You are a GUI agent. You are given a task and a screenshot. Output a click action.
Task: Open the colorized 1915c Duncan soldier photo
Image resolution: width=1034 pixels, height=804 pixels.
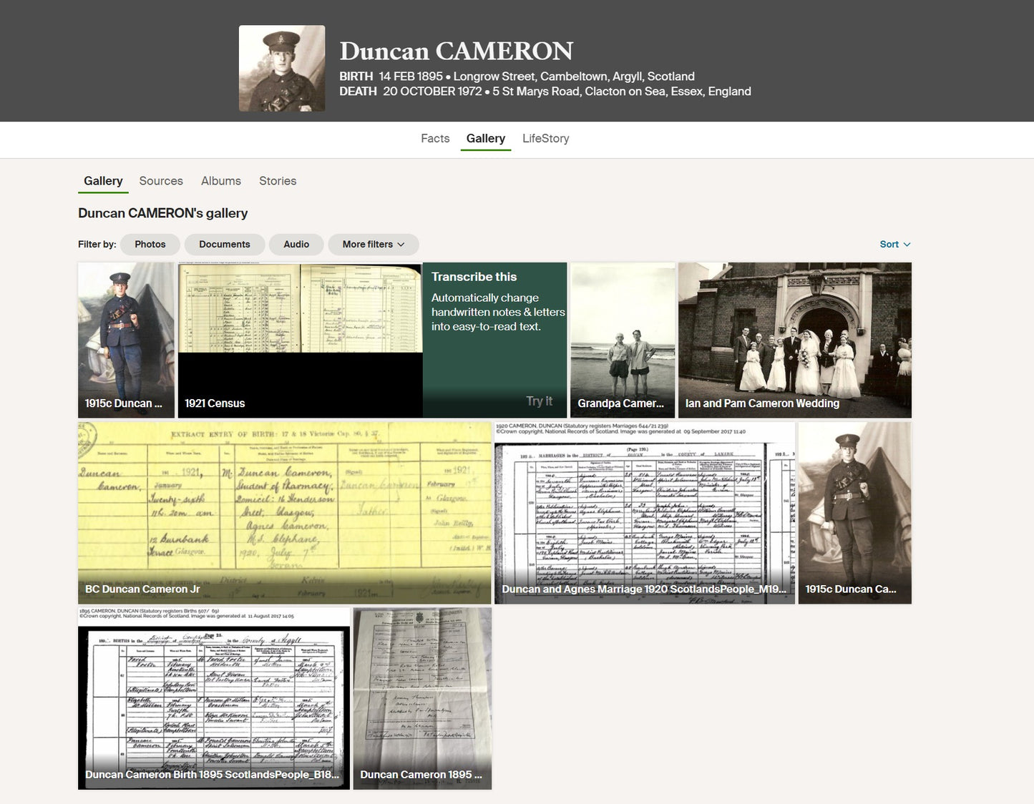pyautogui.click(x=126, y=340)
